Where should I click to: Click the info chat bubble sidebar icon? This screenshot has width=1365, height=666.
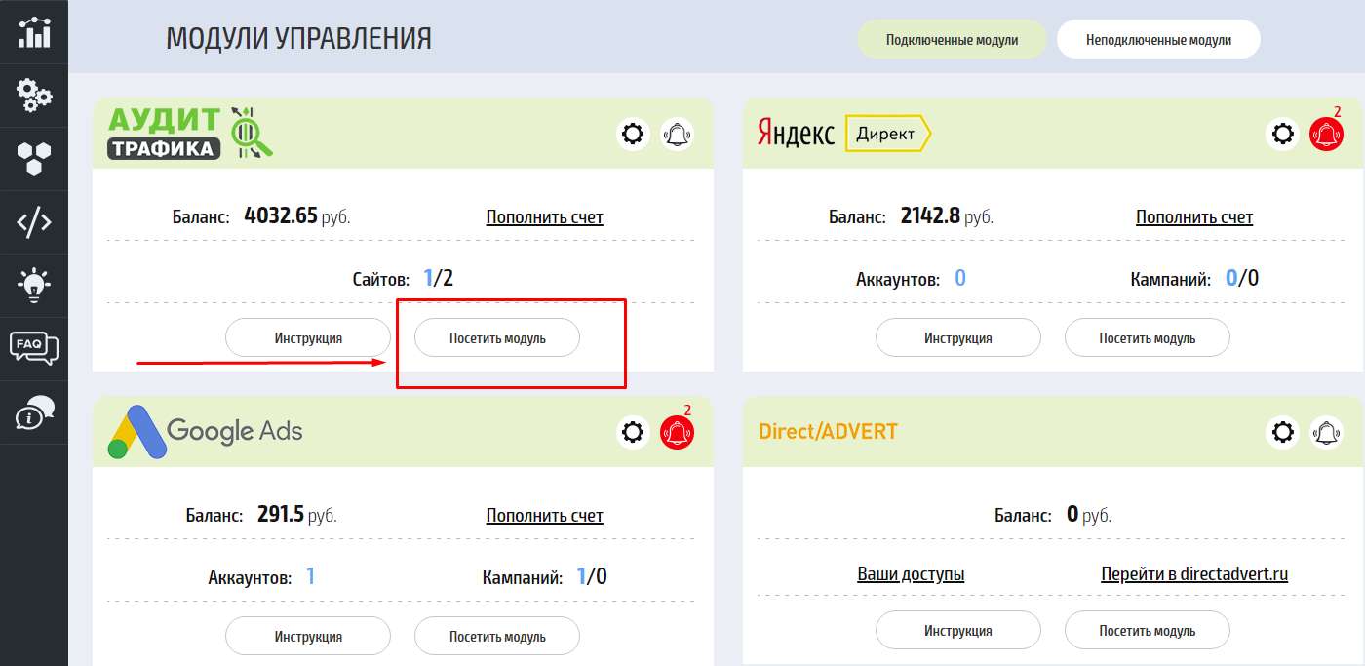(34, 412)
